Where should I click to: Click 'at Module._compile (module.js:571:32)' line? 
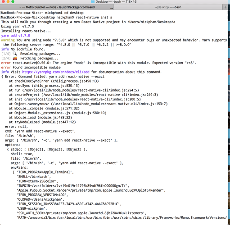pos(44,108)
